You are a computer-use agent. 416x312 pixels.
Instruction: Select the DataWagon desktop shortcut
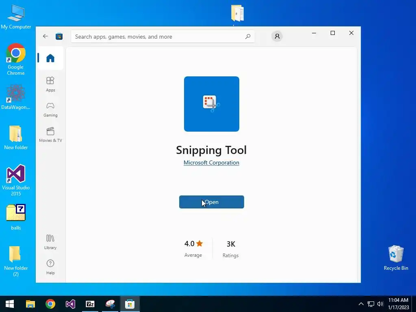pyautogui.click(x=16, y=97)
